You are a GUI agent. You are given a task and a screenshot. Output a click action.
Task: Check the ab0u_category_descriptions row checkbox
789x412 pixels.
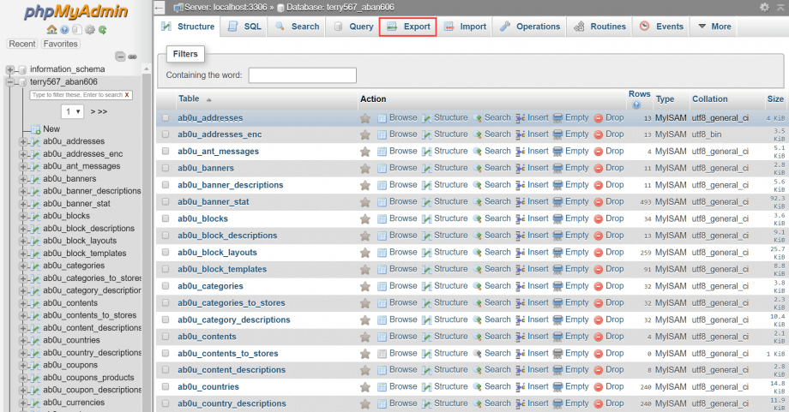coord(166,319)
